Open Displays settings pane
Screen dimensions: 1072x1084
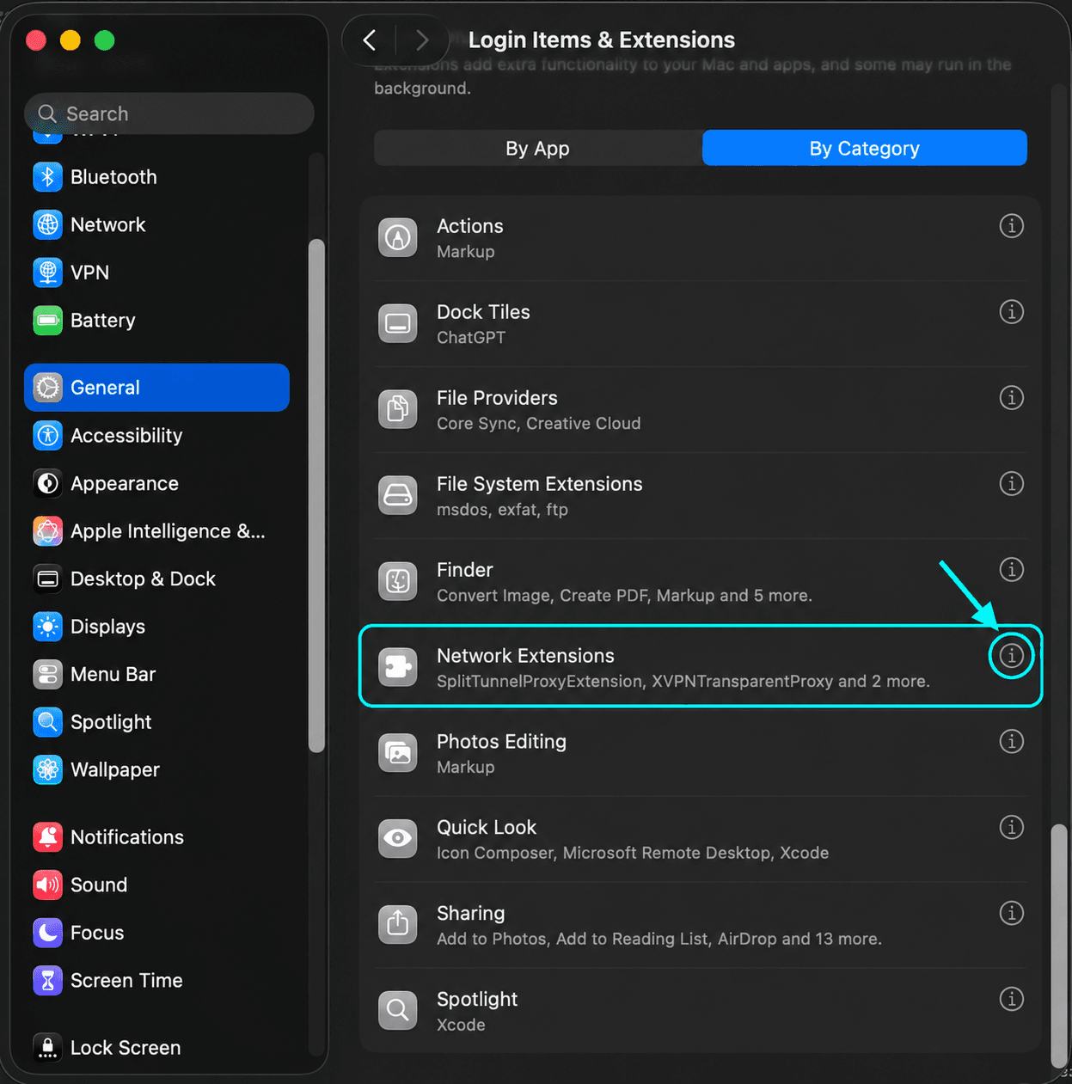(x=157, y=627)
